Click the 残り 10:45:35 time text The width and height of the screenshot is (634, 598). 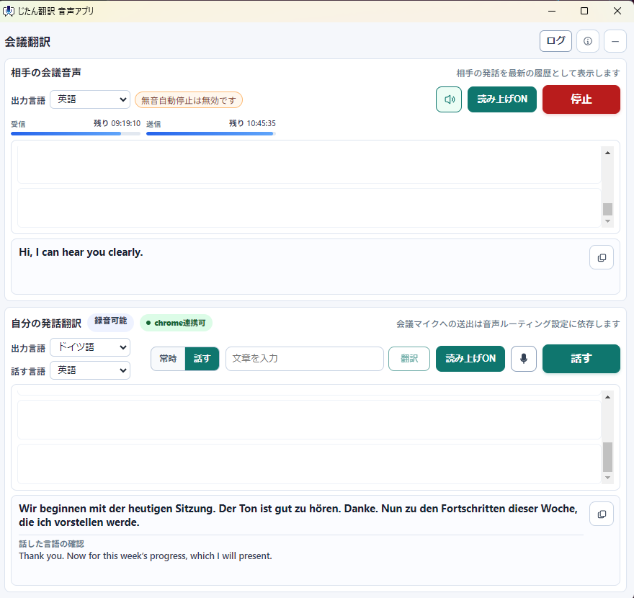(252, 123)
